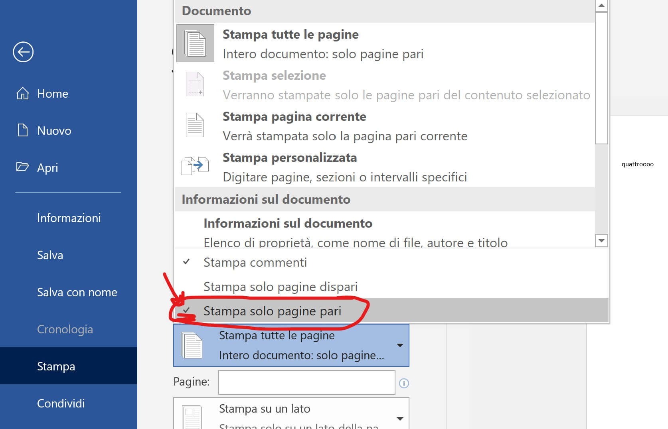This screenshot has width=668, height=429.
Task: Click the Home house icon
Action: pyautogui.click(x=23, y=93)
